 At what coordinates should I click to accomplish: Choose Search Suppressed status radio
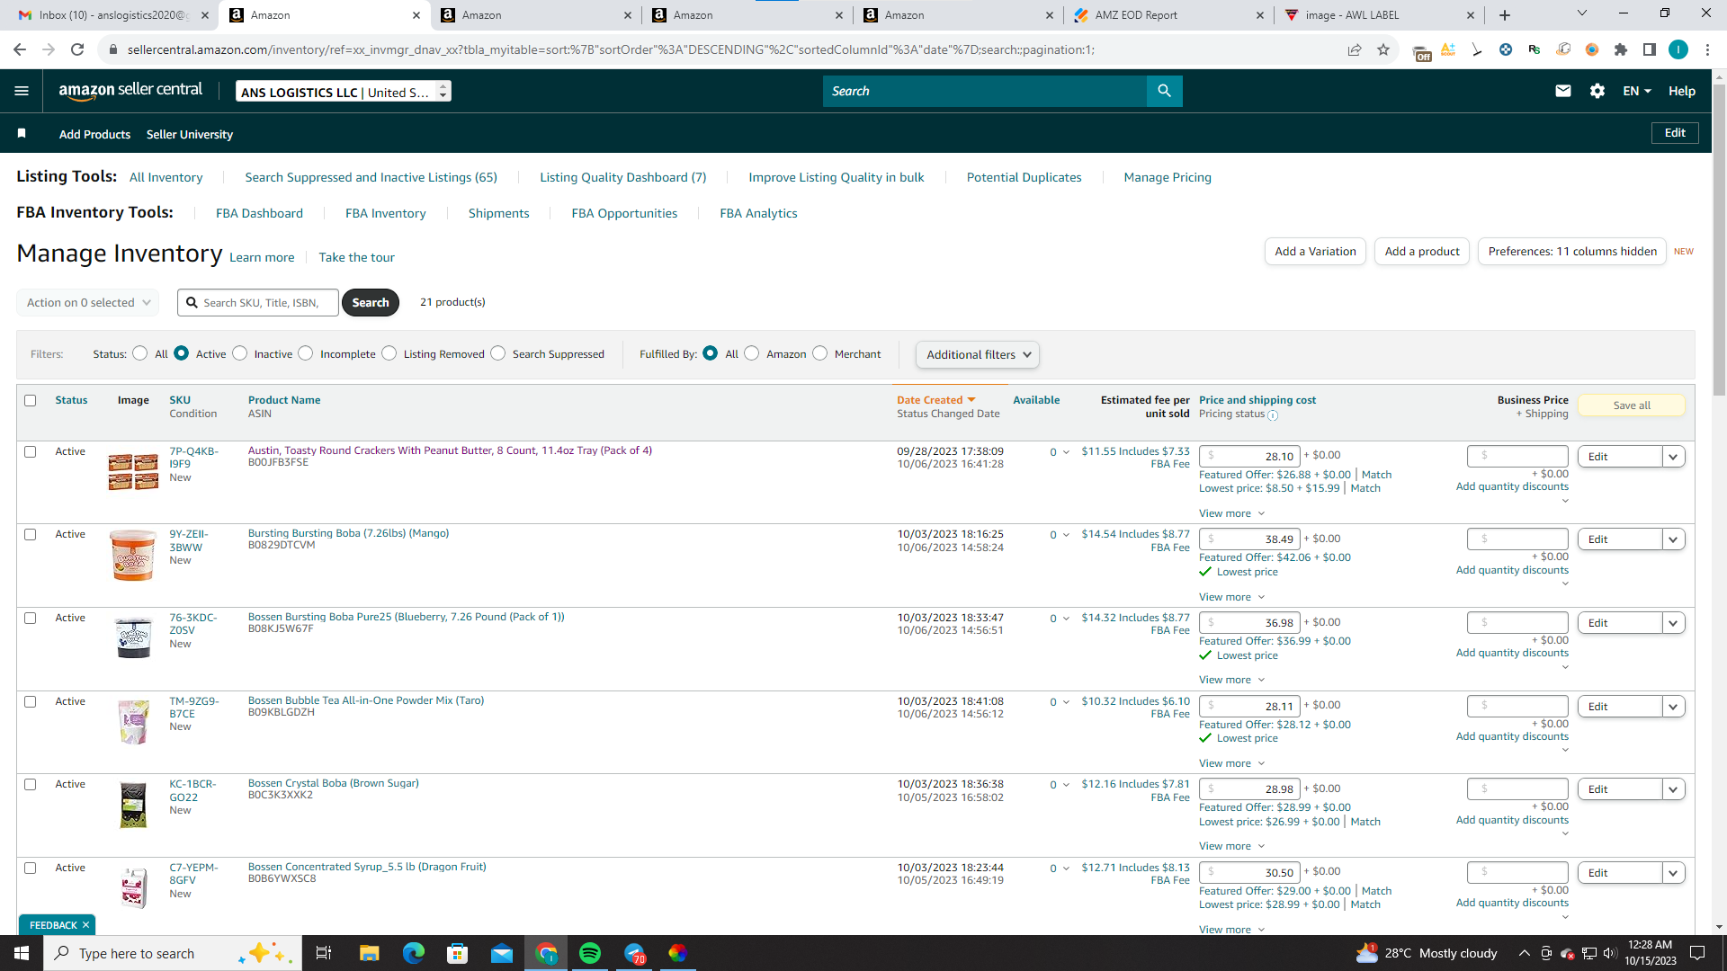[x=498, y=353]
